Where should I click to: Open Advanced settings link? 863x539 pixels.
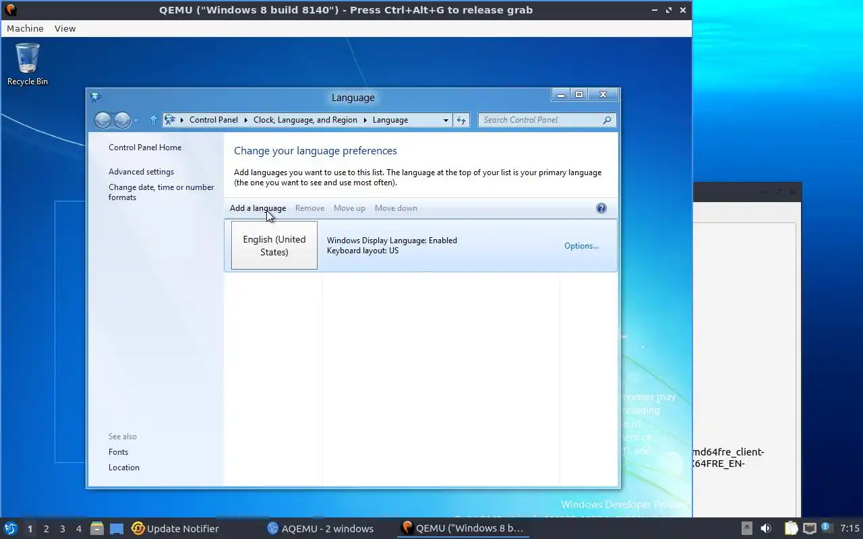(x=141, y=172)
